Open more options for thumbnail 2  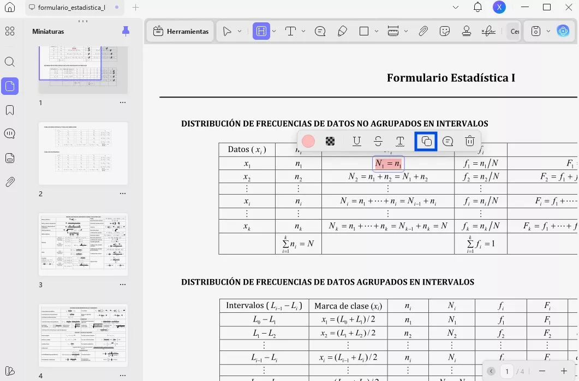[x=123, y=193]
